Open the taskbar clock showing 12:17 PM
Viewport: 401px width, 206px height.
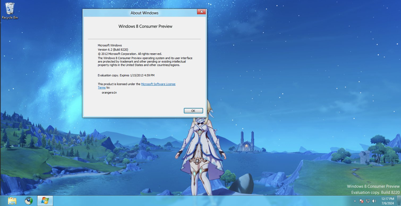(387, 201)
